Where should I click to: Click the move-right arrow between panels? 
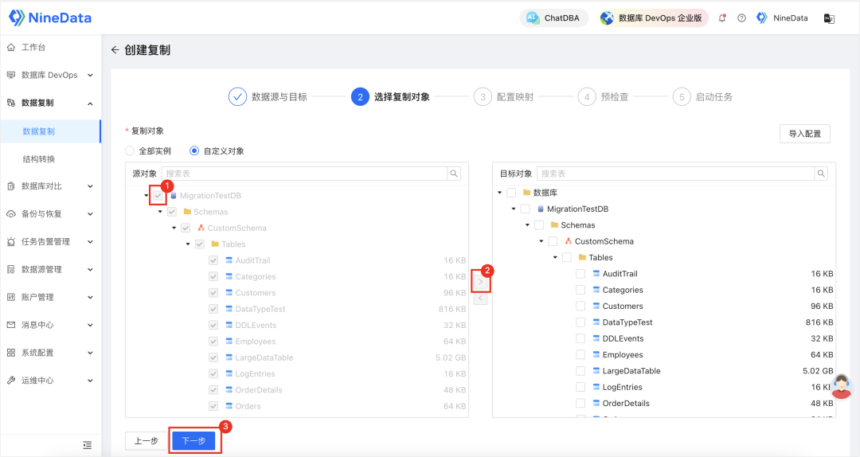[x=480, y=282]
